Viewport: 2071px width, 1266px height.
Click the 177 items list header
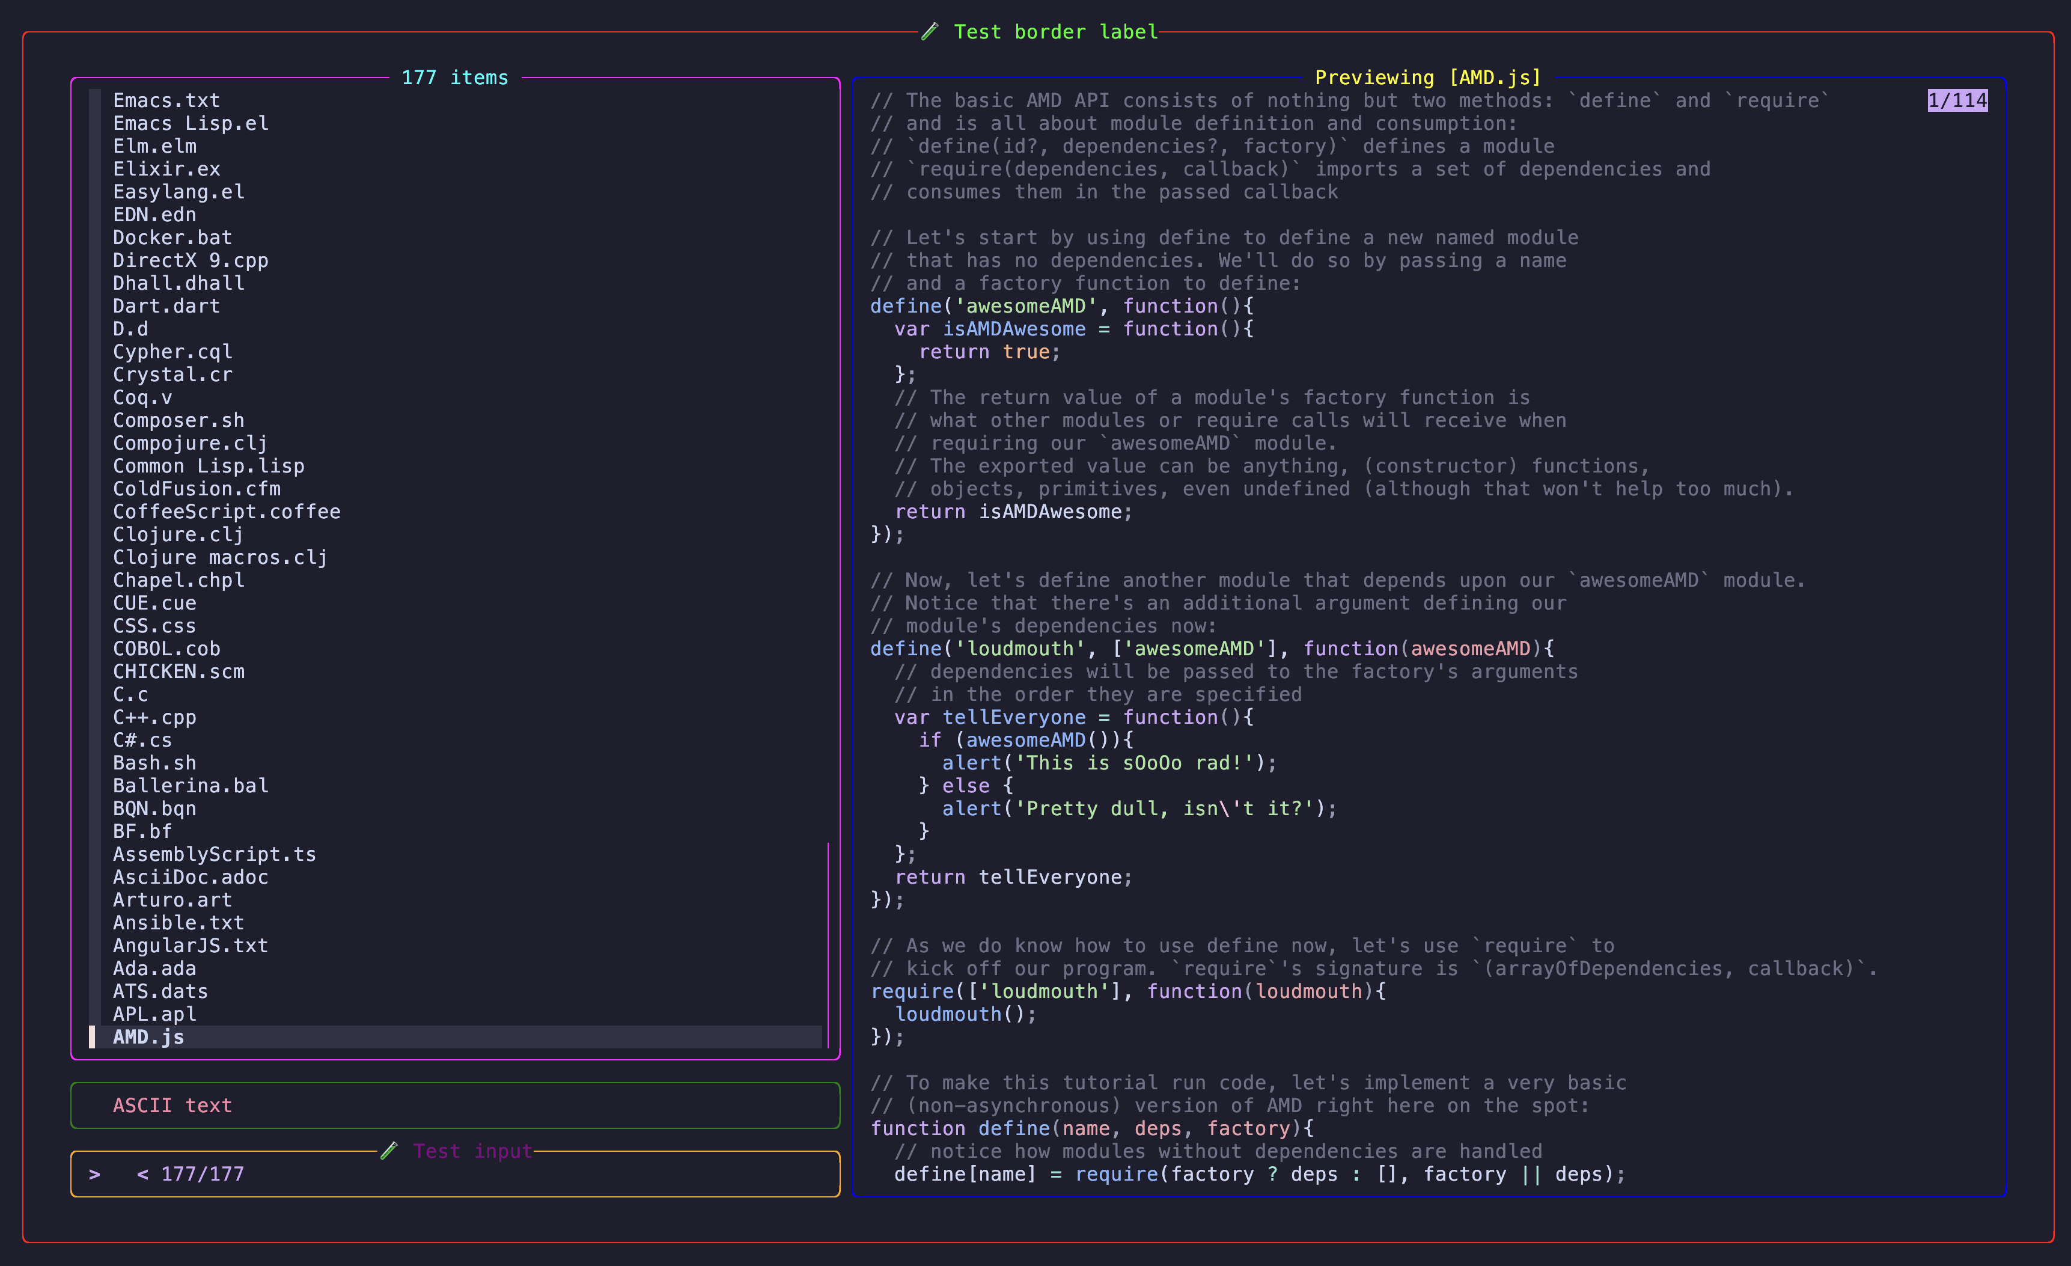(x=455, y=78)
